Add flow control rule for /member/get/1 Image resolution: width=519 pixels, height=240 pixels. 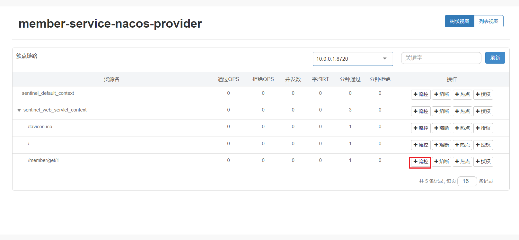[x=420, y=162]
